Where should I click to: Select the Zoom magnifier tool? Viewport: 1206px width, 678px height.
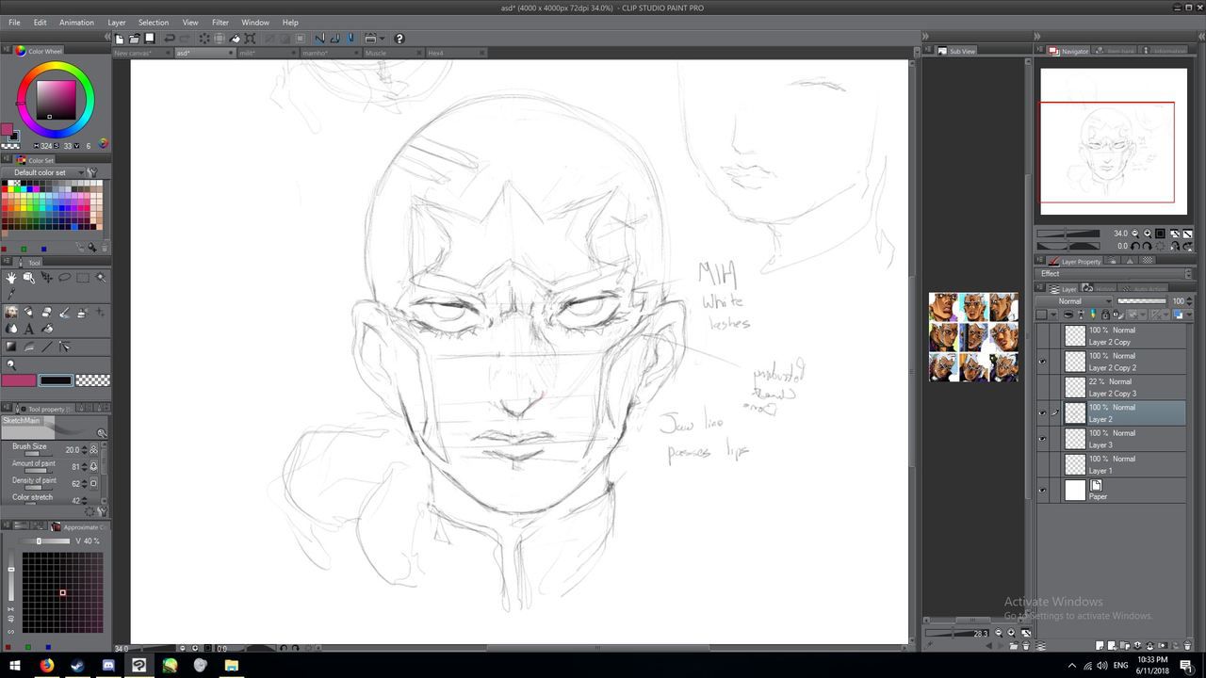click(11, 364)
